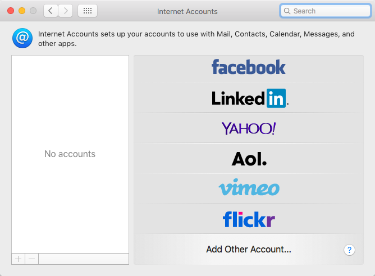This screenshot has height=276, width=375.
Task: Select the Vimeo account logo
Action: click(248, 188)
